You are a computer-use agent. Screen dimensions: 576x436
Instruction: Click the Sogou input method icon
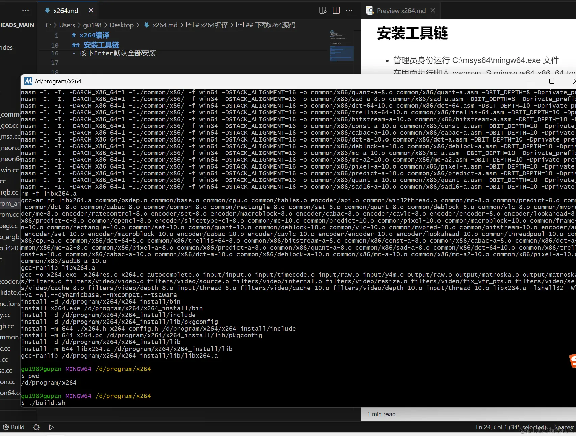click(573, 361)
